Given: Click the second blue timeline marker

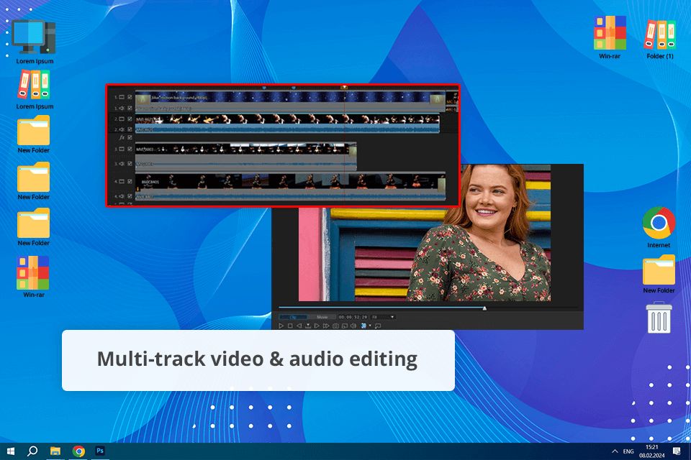Looking at the screenshot, I should pyautogui.click(x=294, y=88).
